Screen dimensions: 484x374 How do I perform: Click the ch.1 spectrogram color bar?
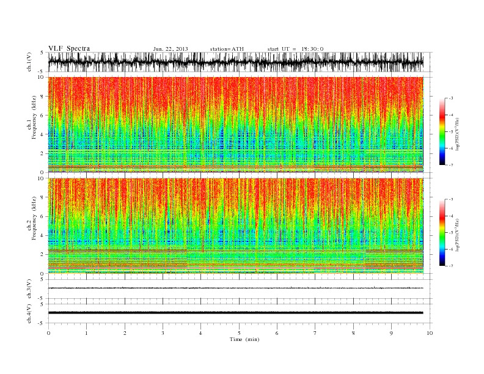pos(442,131)
